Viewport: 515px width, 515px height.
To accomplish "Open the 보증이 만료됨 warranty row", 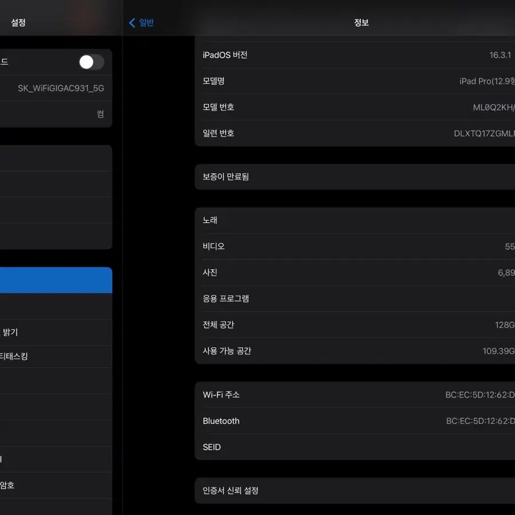I will (355, 177).
